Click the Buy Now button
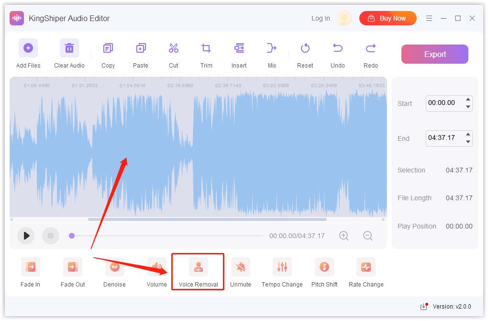Screen dimensions: 488x321 (388, 18)
